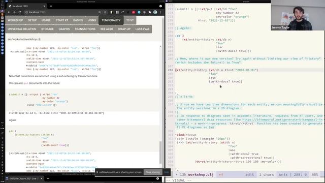Go back in browser history
The width and height of the screenshot is (325, 183).
9,12
